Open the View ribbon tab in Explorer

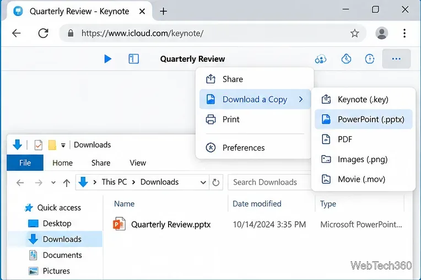pyautogui.click(x=138, y=163)
